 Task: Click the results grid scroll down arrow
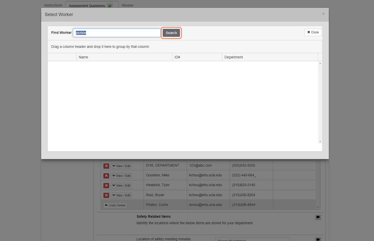[320, 142]
